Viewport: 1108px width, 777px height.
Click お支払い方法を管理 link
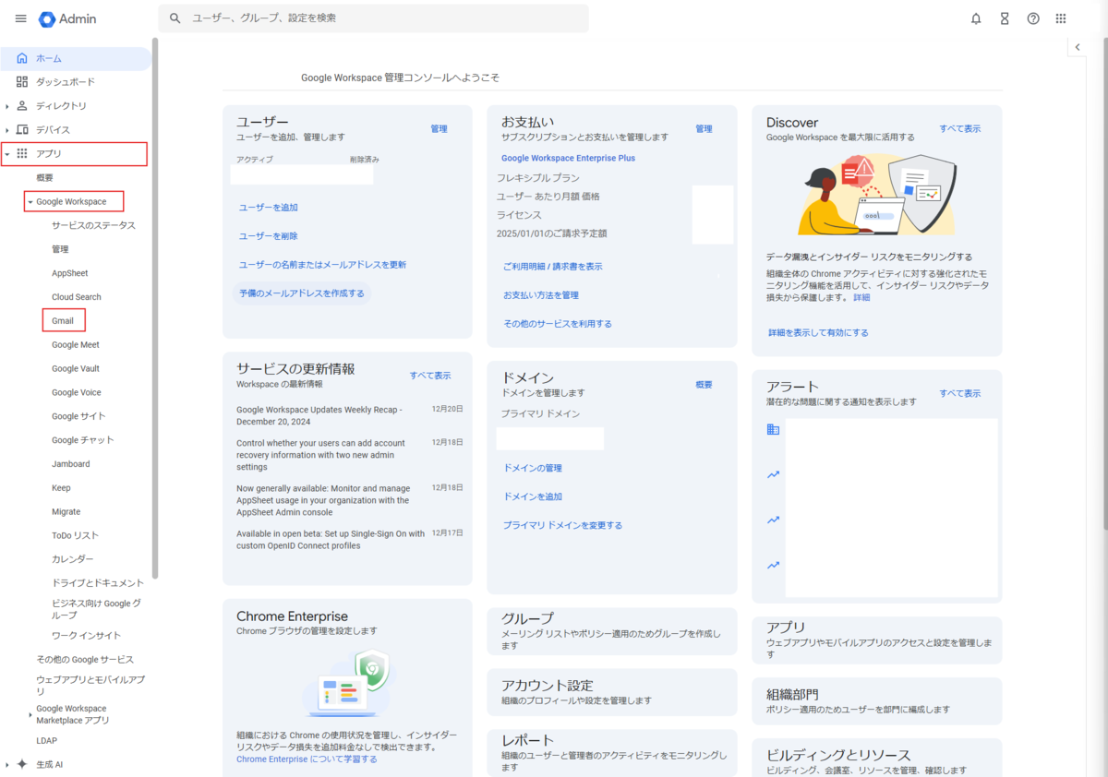(x=541, y=295)
